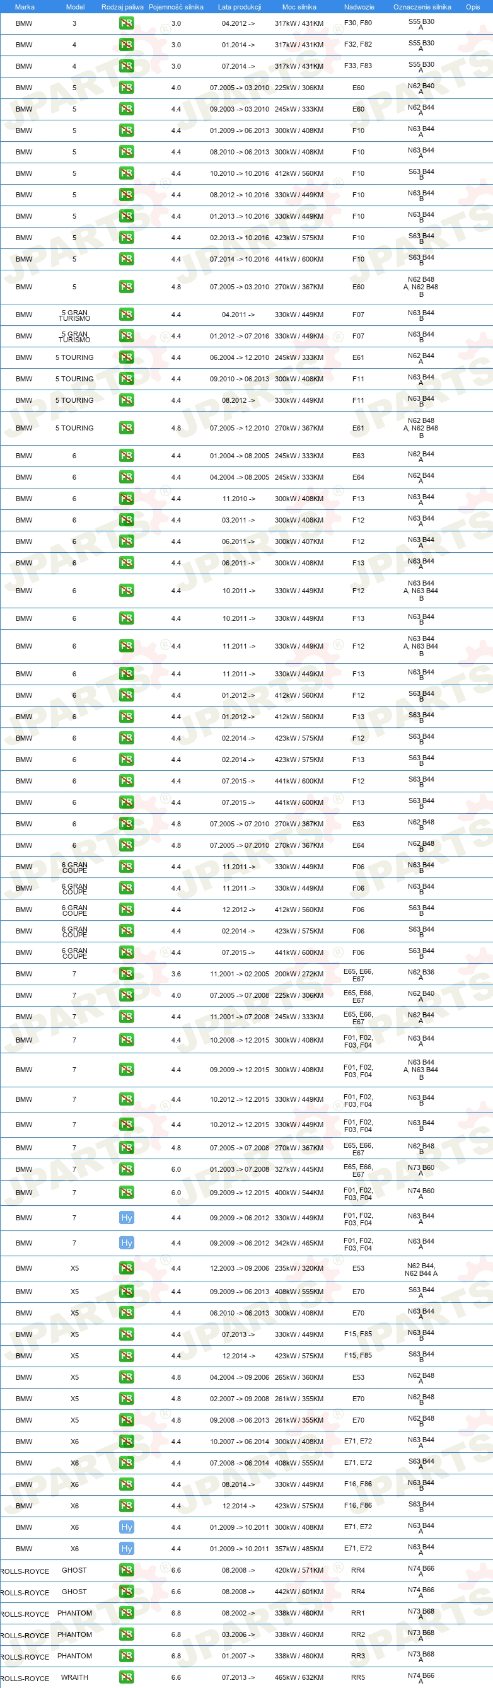Select the '261kW / 355KM' cell in 02.2007 row

299,1399
